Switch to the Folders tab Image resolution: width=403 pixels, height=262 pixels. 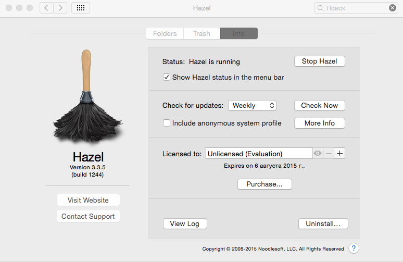[x=165, y=33]
